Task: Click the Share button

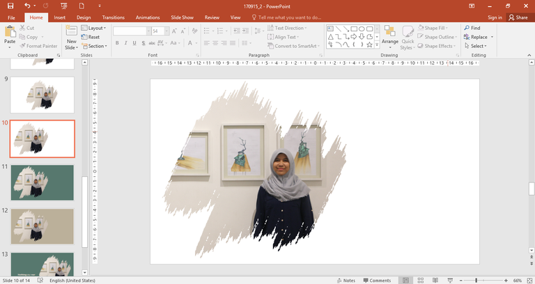Action: [518, 17]
